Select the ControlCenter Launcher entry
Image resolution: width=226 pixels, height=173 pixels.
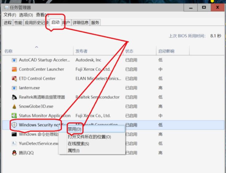click(x=42, y=69)
